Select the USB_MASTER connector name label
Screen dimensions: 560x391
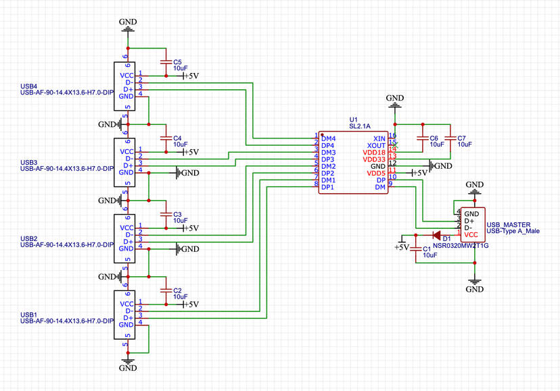(x=509, y=224)
